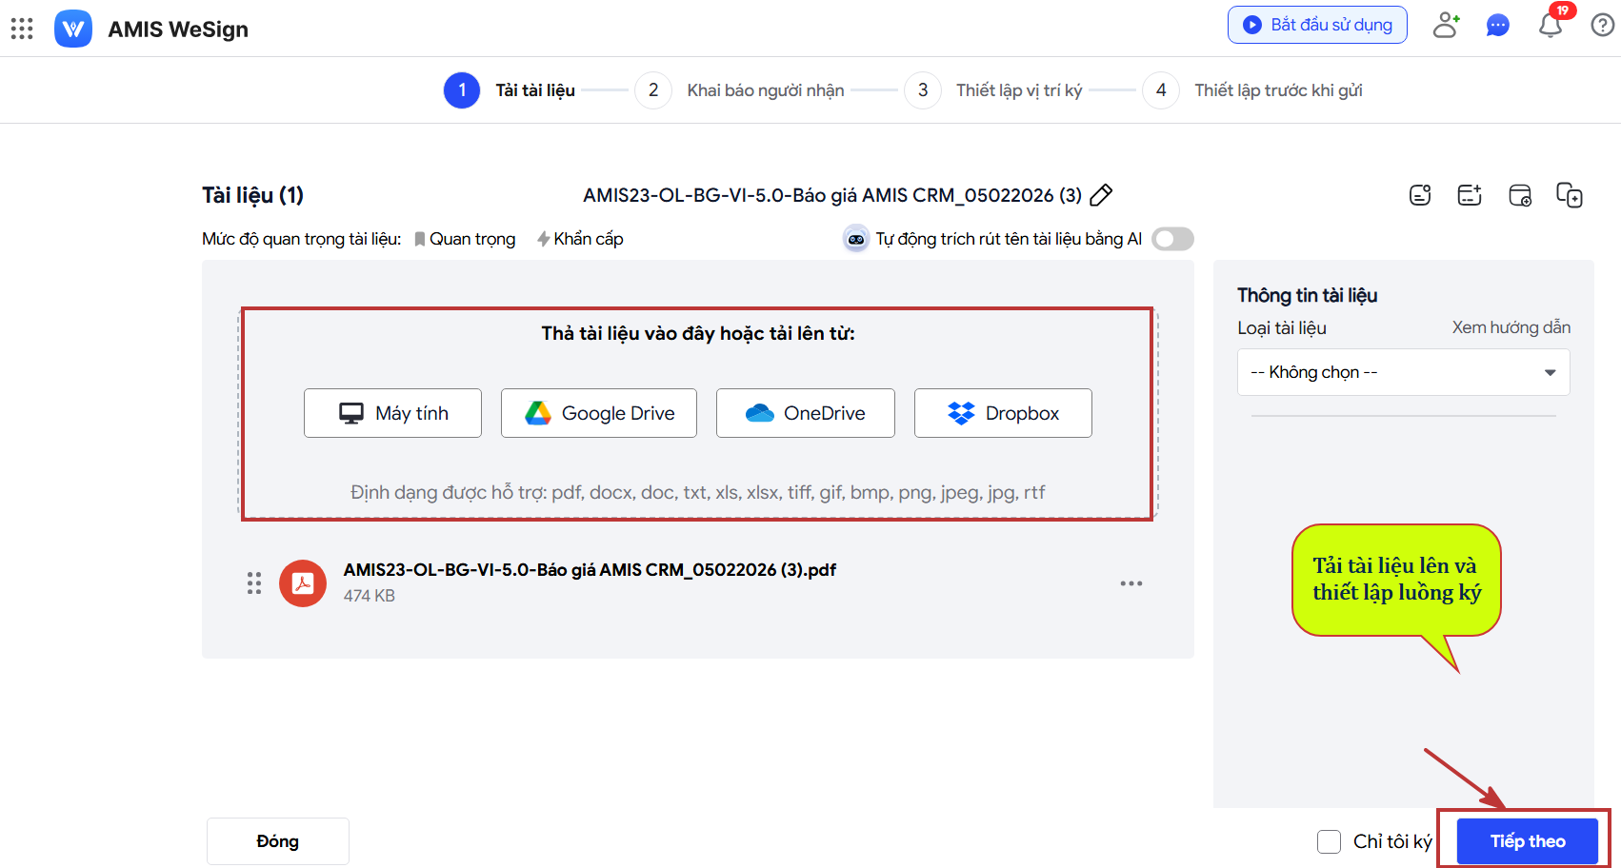1621x868 pixels.
Task: Upload from "Máy tính"
Action: (x=392, y=413)
